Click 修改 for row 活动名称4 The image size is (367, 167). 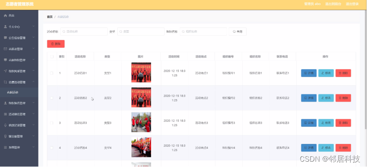[x=326, y=148]
